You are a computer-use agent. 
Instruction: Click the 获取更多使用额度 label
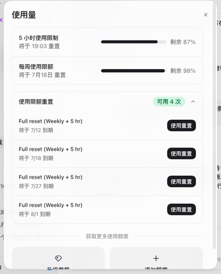tap(107, 236)
